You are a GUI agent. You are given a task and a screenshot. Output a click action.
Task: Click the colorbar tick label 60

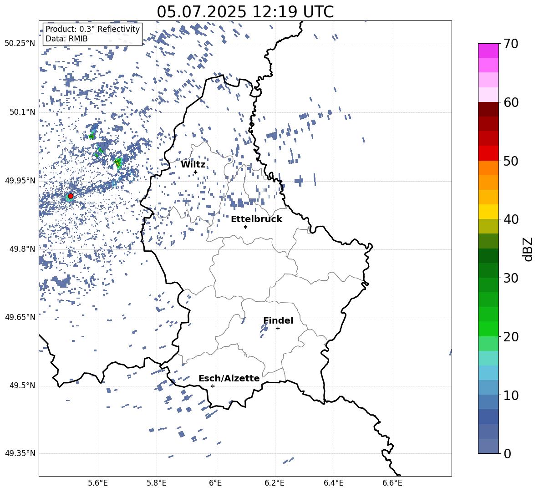coord(511,102)
